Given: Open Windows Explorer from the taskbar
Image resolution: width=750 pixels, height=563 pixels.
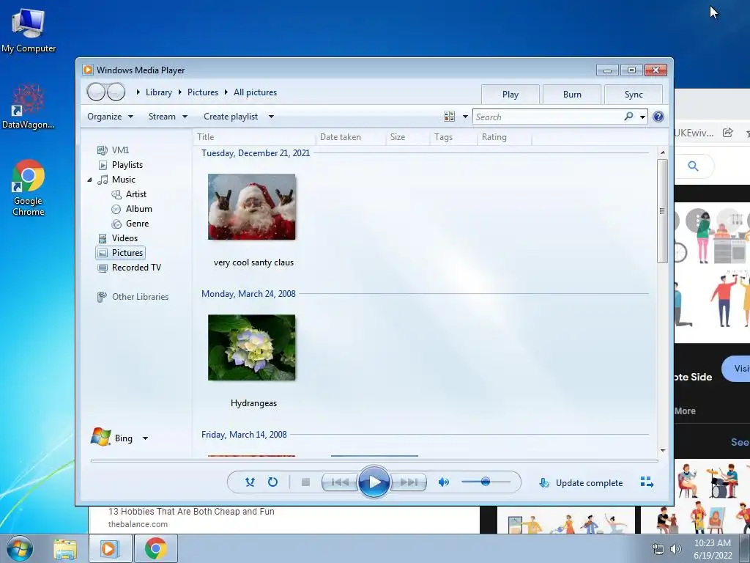Looking at the screenshot, I should click(65, 548).
